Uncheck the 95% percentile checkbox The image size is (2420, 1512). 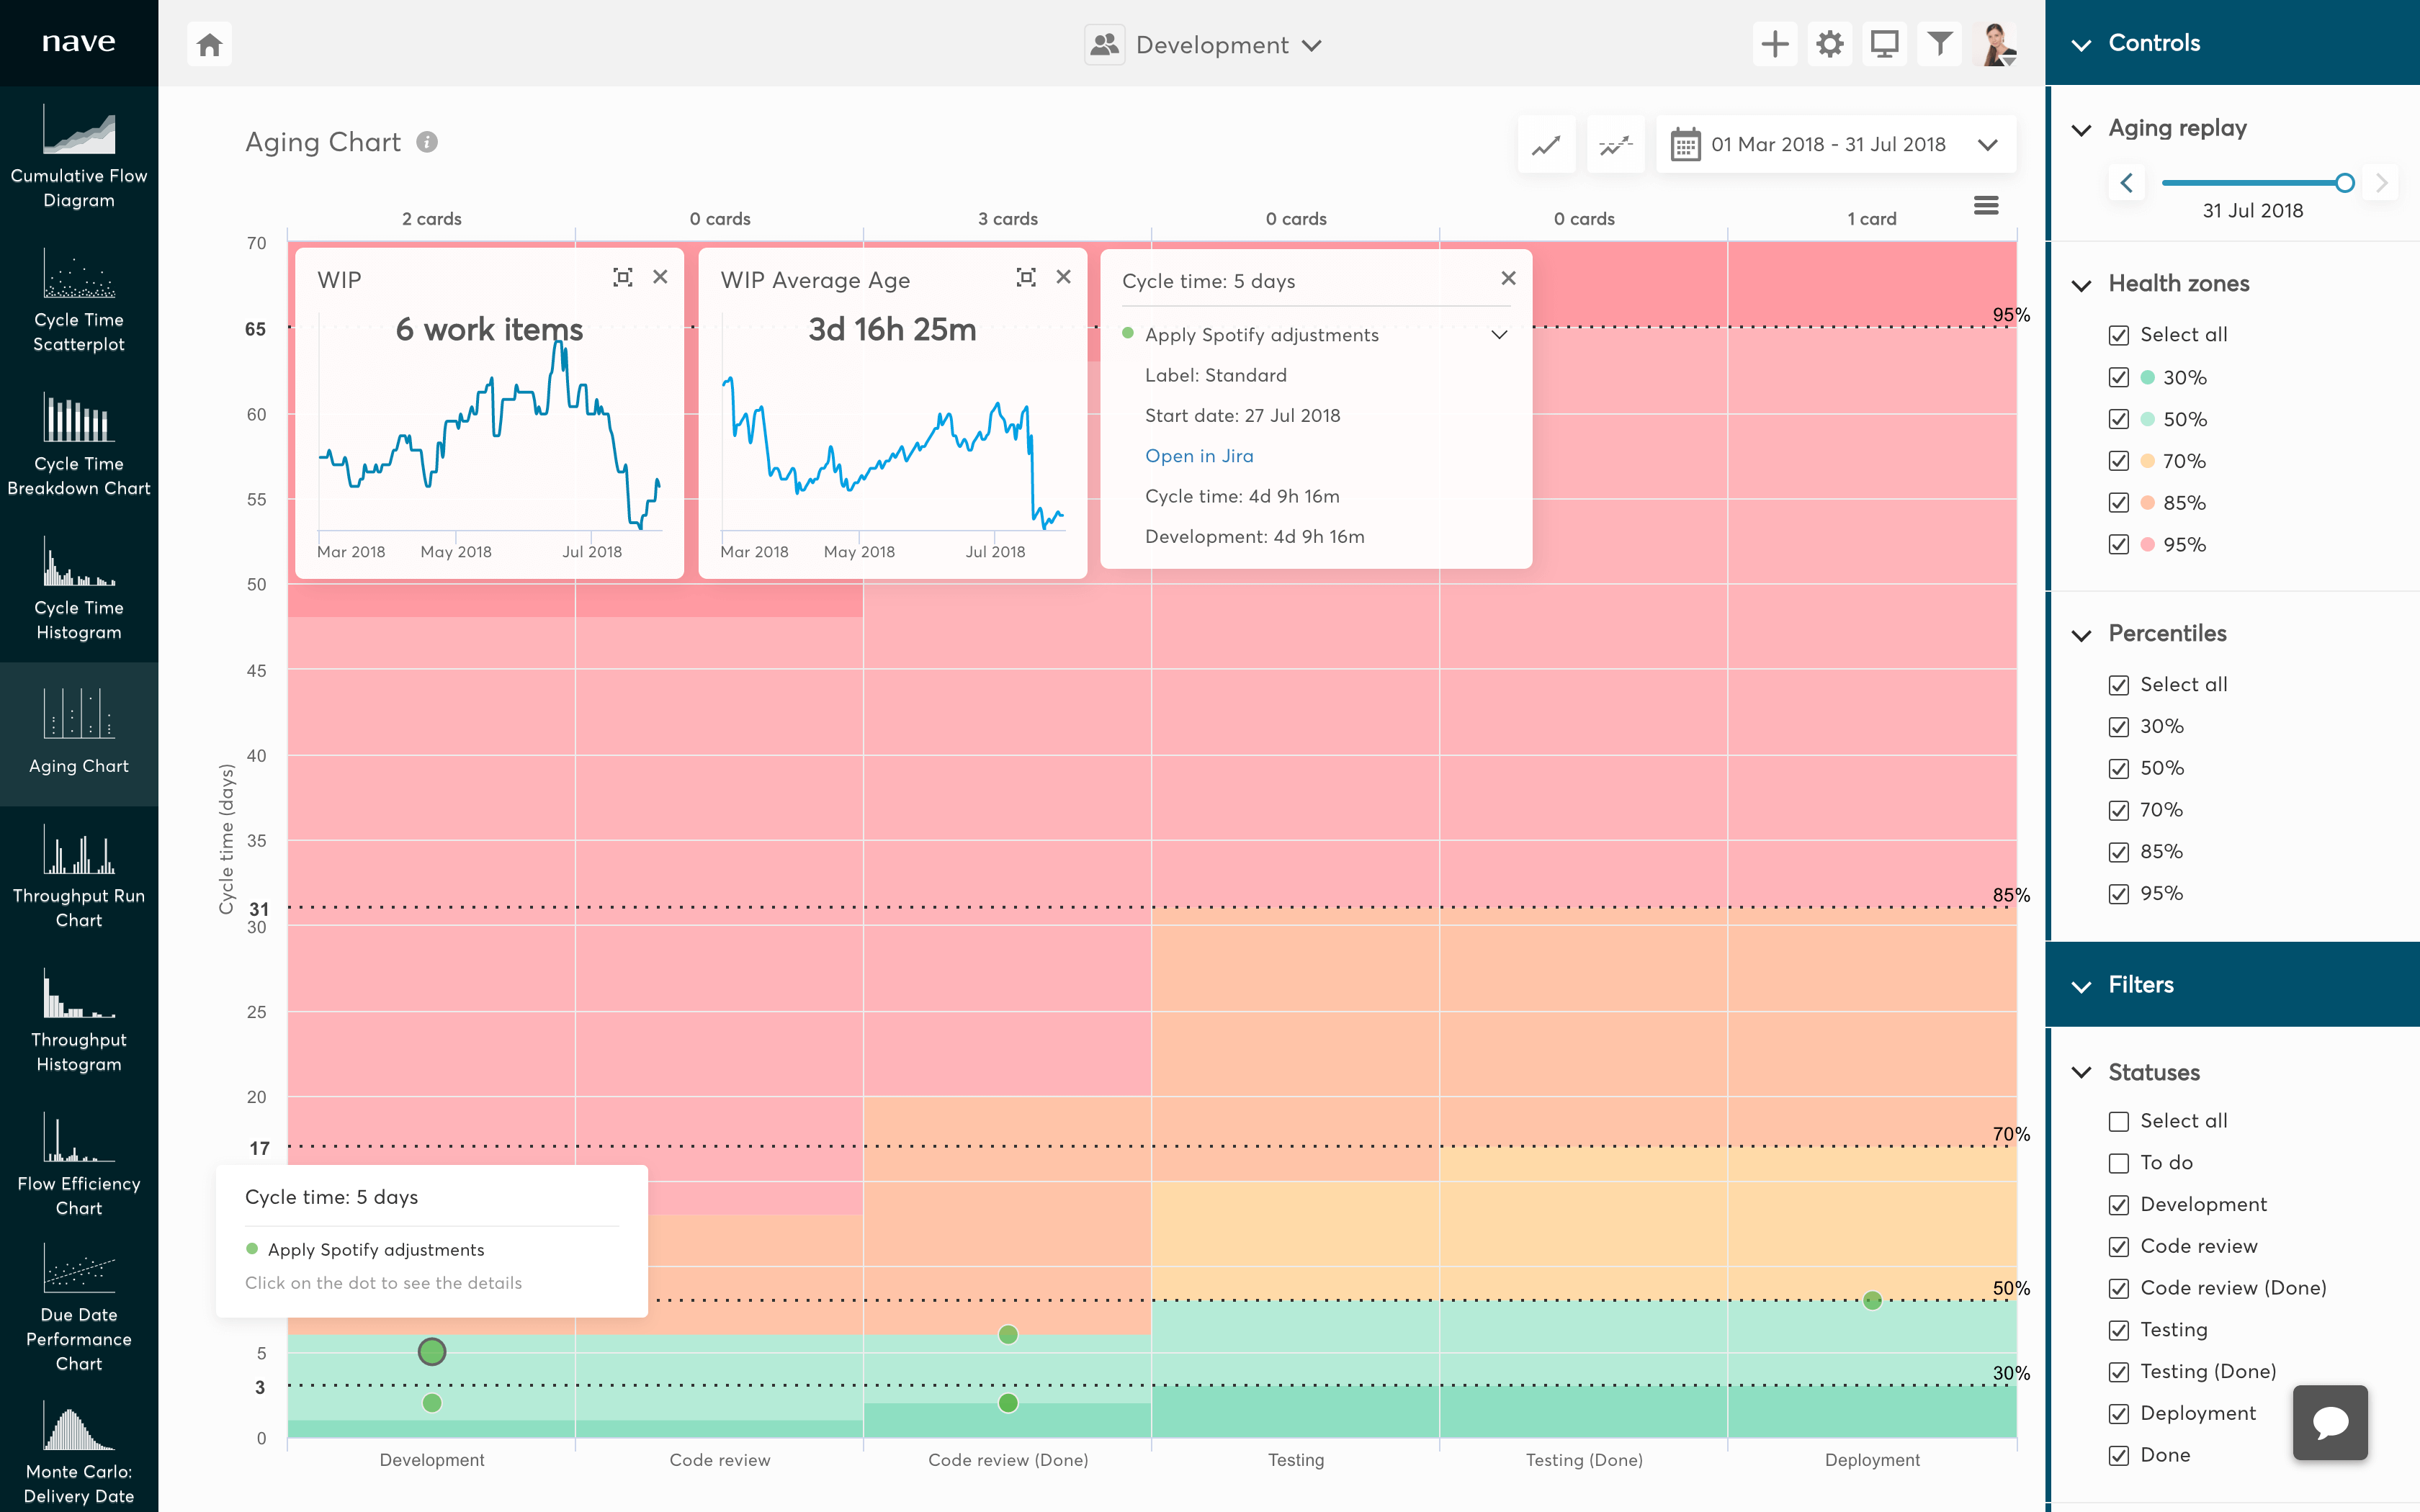tap(2118, 894)
